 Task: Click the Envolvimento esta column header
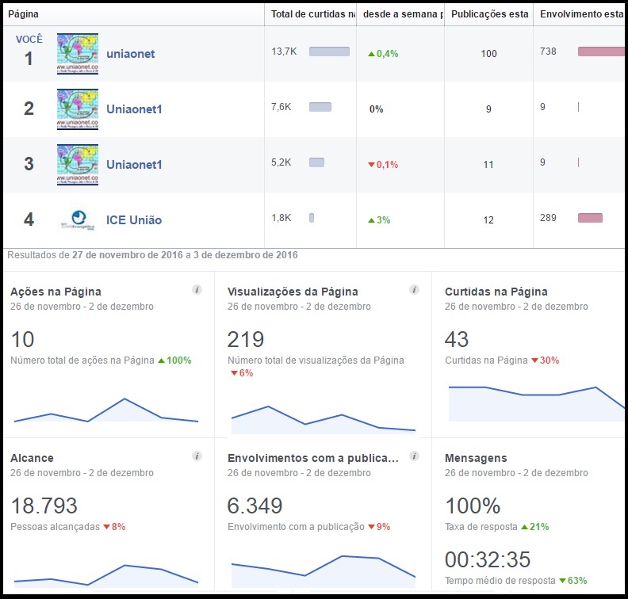[x=579, y=14]
